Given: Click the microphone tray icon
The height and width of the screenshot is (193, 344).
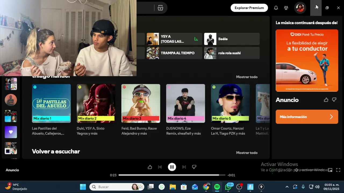Looking at the screenshot, I should [x=303, y=187].
